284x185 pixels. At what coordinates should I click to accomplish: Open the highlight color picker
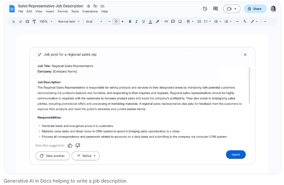coord(157,21)
